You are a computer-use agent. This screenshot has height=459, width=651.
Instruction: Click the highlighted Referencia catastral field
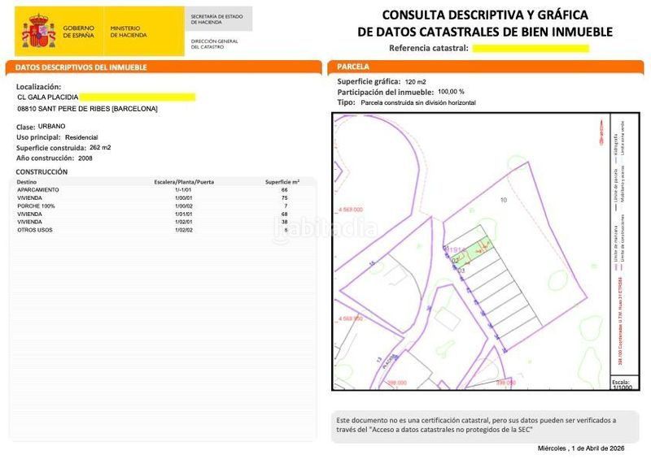pyautogui.click(x=531, y=49)
